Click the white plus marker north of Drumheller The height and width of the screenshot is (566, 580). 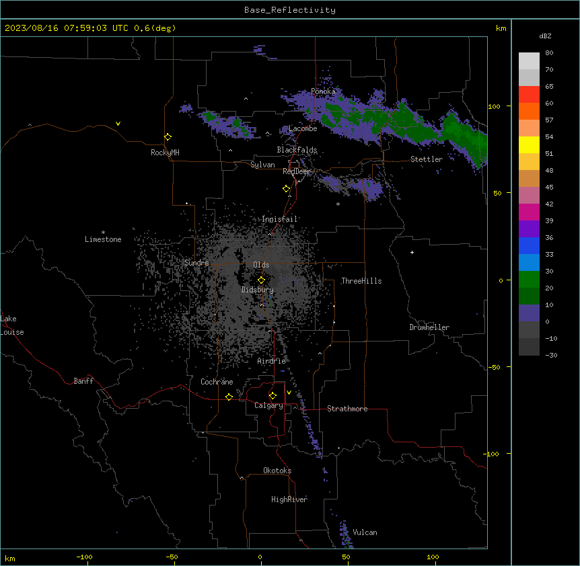click(412, 252)
